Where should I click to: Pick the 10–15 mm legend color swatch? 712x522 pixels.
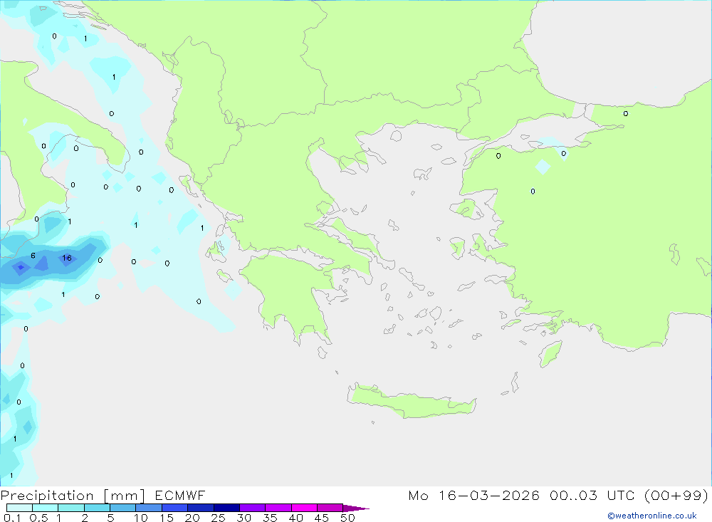coord(149,508)
